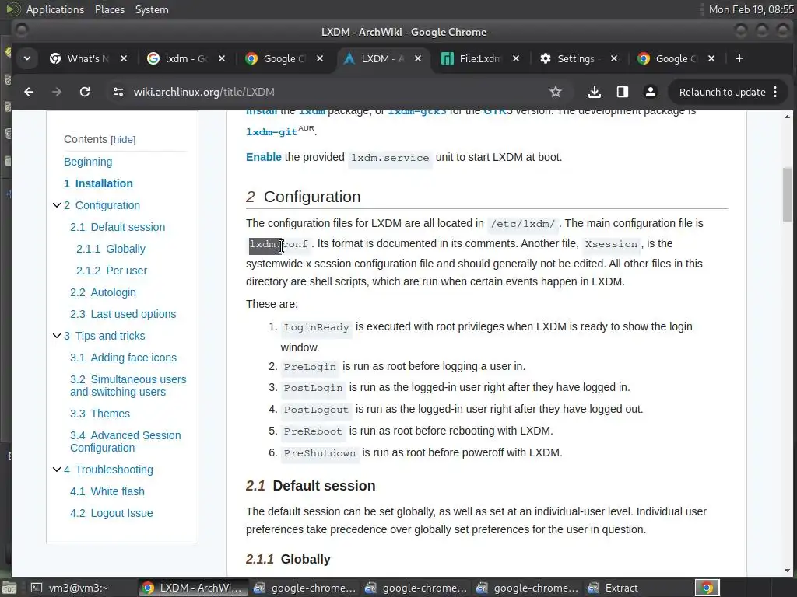Image resolution: width=797 pixels, height=597 pixels.
Task: Click the 2.1 Default session heading
Action: (x=311, y=486)
